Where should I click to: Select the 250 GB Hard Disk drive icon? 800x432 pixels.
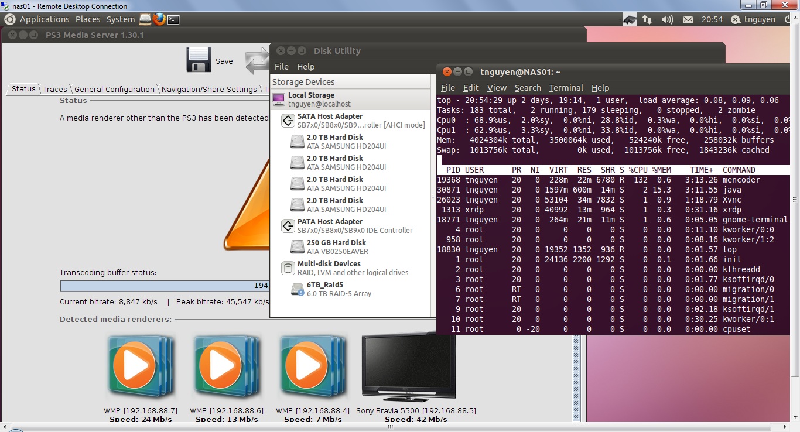[298, 247]
